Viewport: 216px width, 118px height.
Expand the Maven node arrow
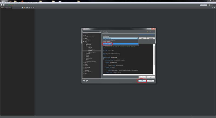tap(83, 63)
